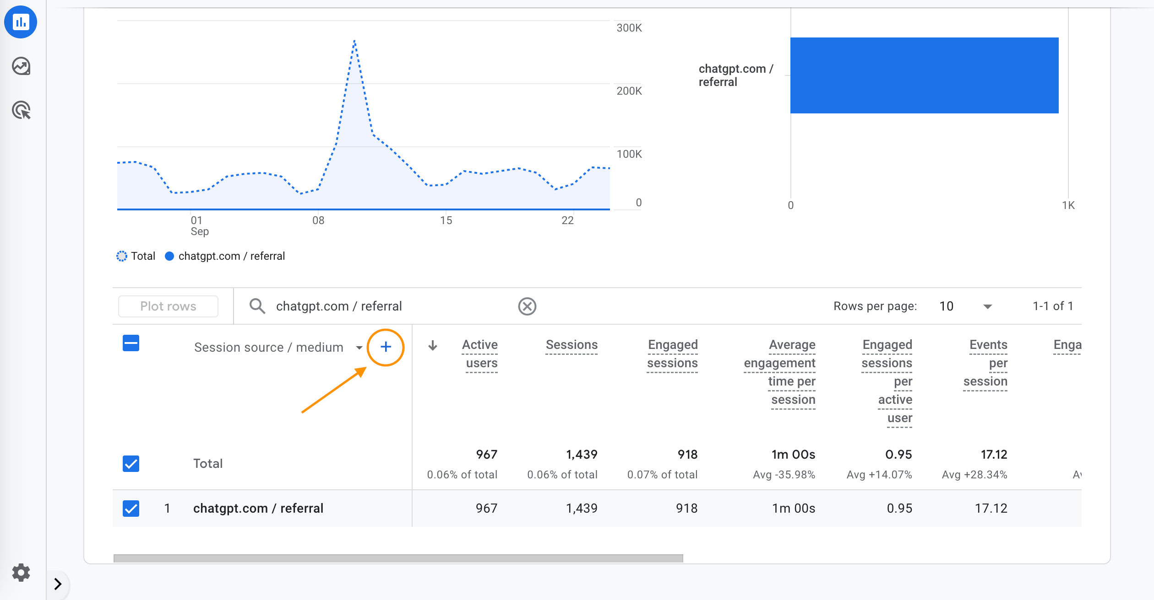The width and height of the screenshot is (1154, 600).
Task: Click the search magnifier icon
Action: click(257, 306)
